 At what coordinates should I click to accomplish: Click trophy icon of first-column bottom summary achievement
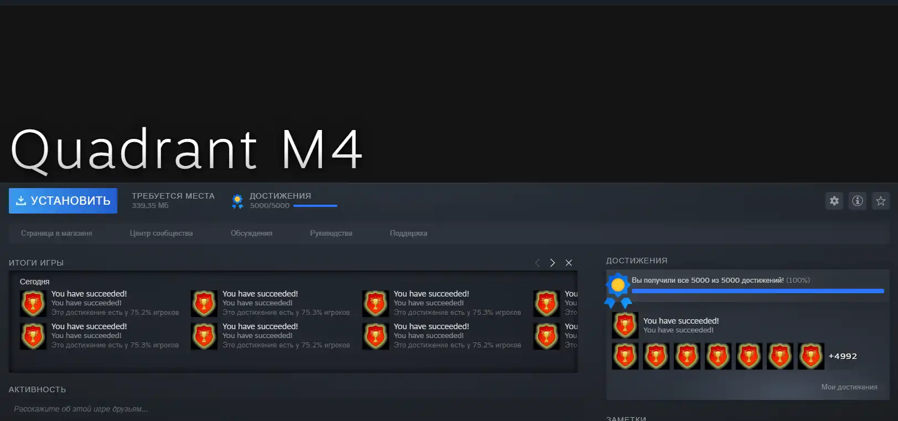click(x=33, y=336)
